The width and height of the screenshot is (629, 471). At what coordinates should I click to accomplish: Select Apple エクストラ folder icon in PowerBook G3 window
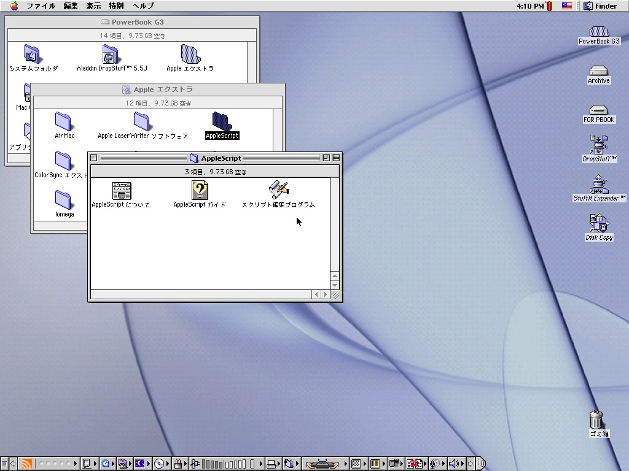pyautogui.click(x=190, y=54)
